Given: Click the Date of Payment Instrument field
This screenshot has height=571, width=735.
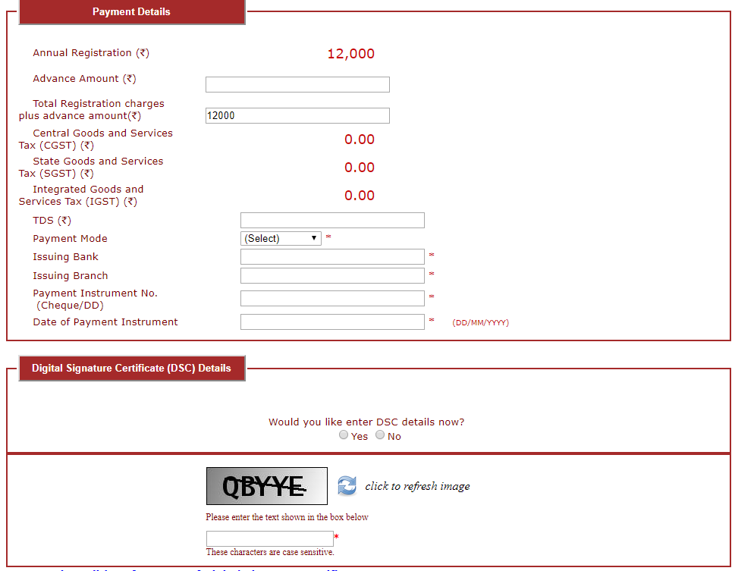Looking at the screenshot, I should point(332,322).
